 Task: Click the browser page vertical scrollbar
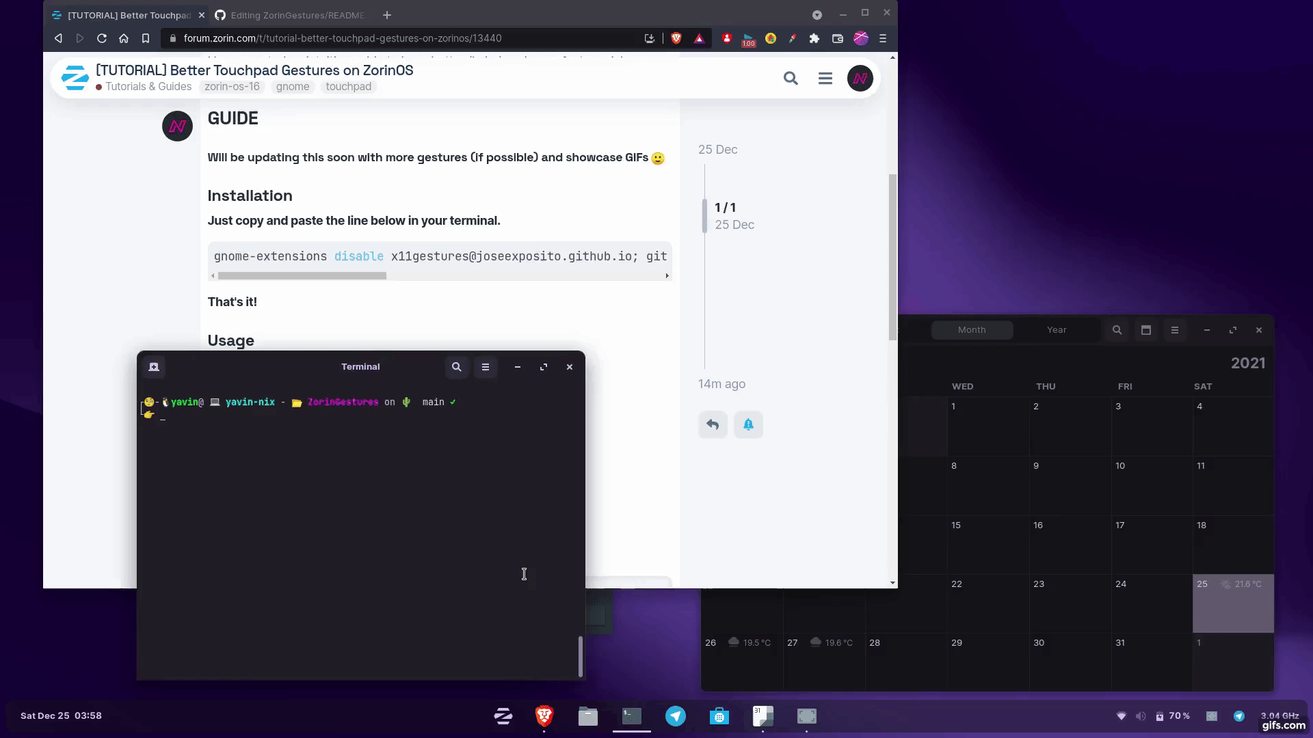coord(892,257)
